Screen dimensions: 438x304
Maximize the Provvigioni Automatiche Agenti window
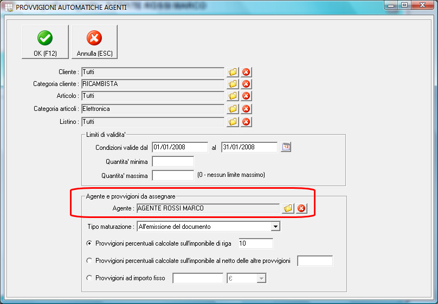click(x=404, y=5)
